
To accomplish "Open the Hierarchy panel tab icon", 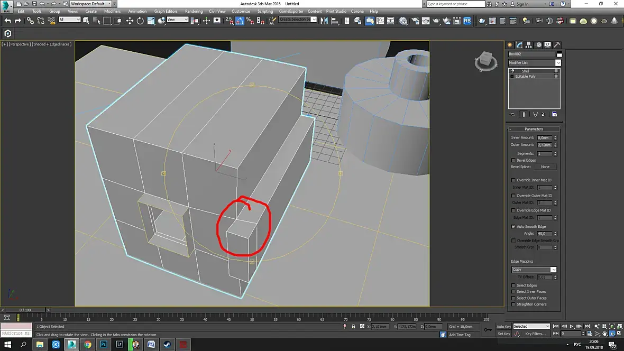I will 529,44.
